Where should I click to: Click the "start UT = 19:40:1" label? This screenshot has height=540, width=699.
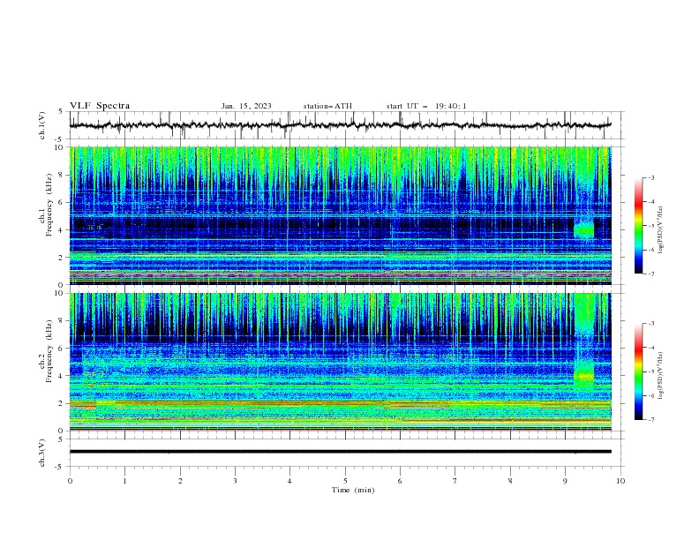tap(426, 106)
